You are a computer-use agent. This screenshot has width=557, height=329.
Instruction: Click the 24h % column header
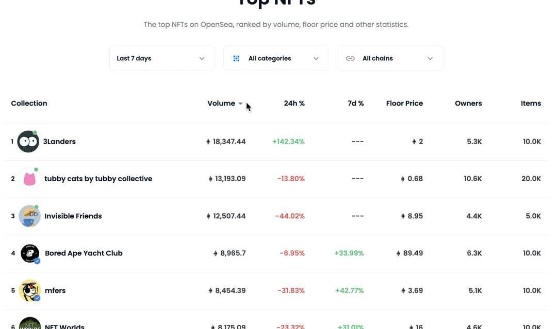click(x=294, y=103)
